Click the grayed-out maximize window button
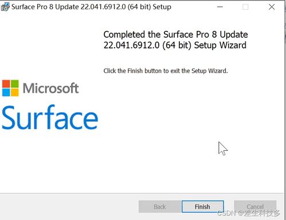 pyautogui.click(x=245, y=7)
